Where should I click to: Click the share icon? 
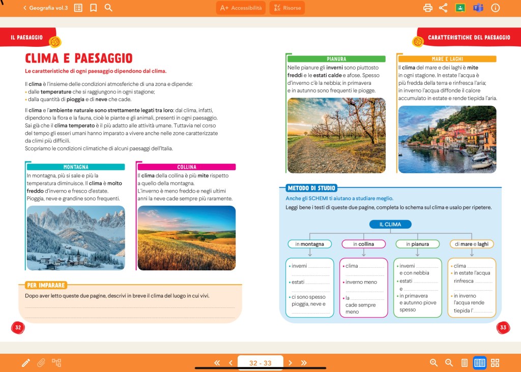(x=443, y=8)
